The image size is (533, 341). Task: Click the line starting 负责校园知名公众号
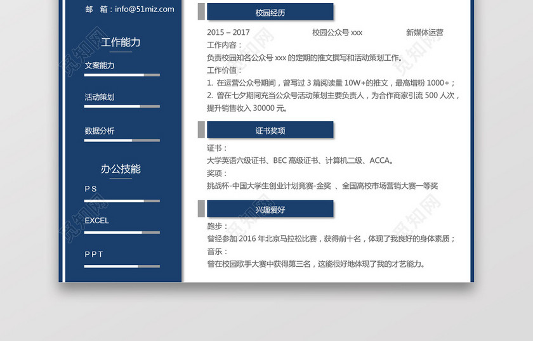[305, 58]
